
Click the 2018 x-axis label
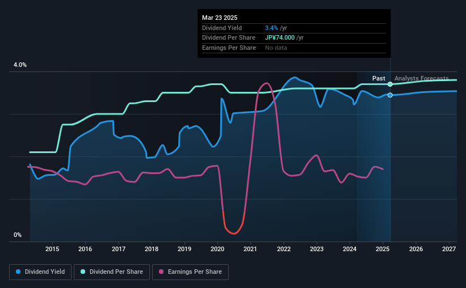click(x=152, y=249)
